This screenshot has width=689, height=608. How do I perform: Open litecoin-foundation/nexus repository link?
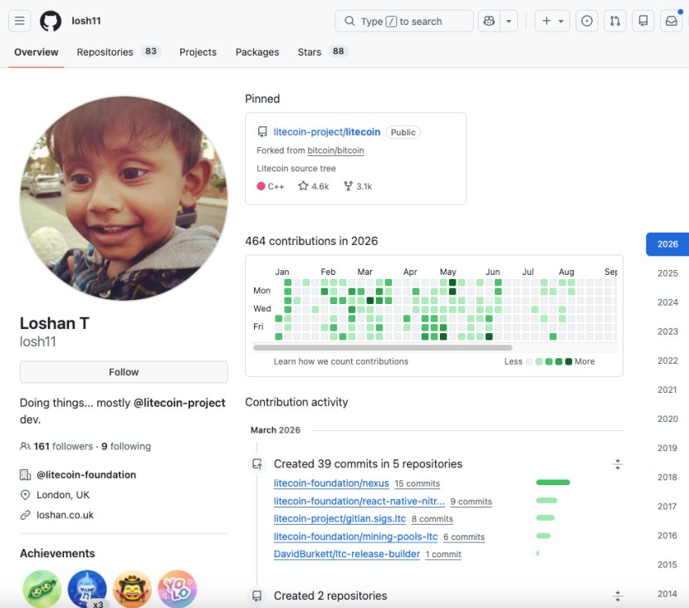tap(331, 483)
